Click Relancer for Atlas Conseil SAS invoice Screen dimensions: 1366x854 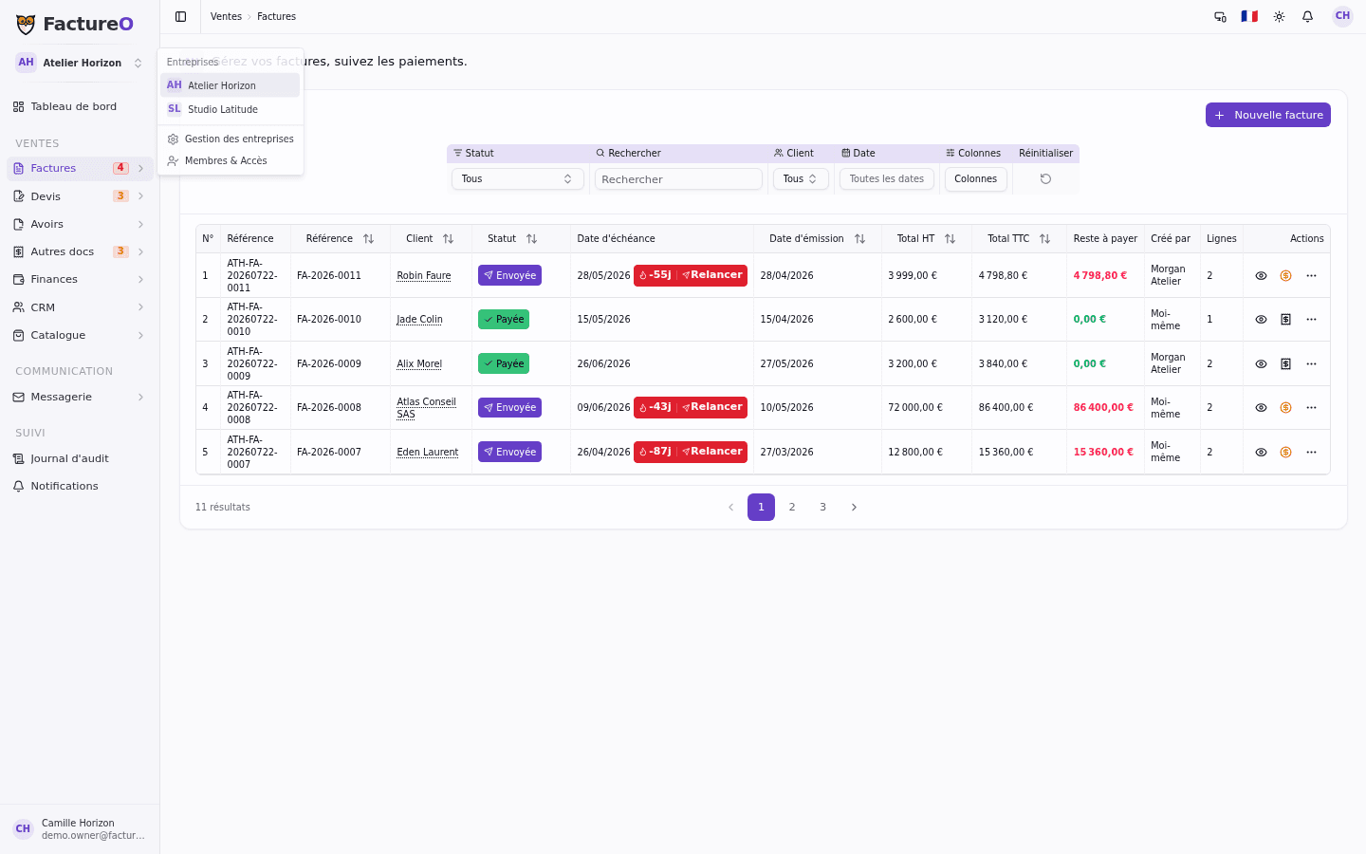(x=712, y=407)
